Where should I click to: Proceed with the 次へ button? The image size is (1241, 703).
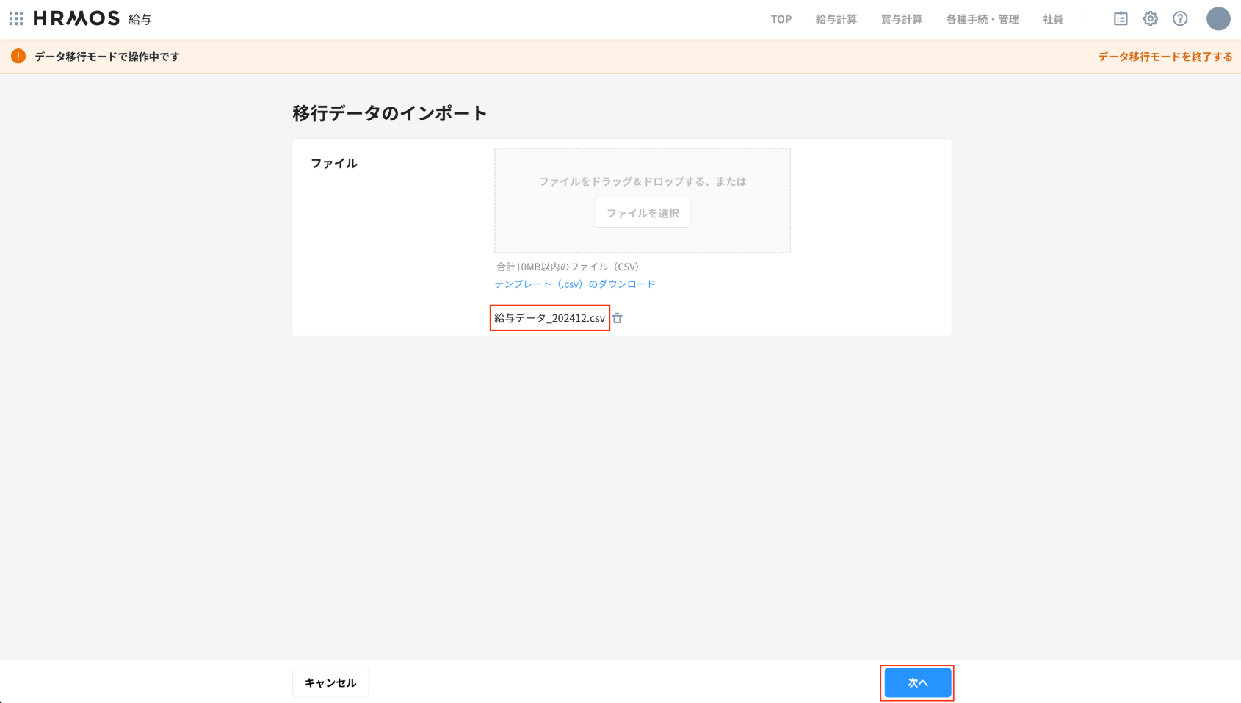917,682
